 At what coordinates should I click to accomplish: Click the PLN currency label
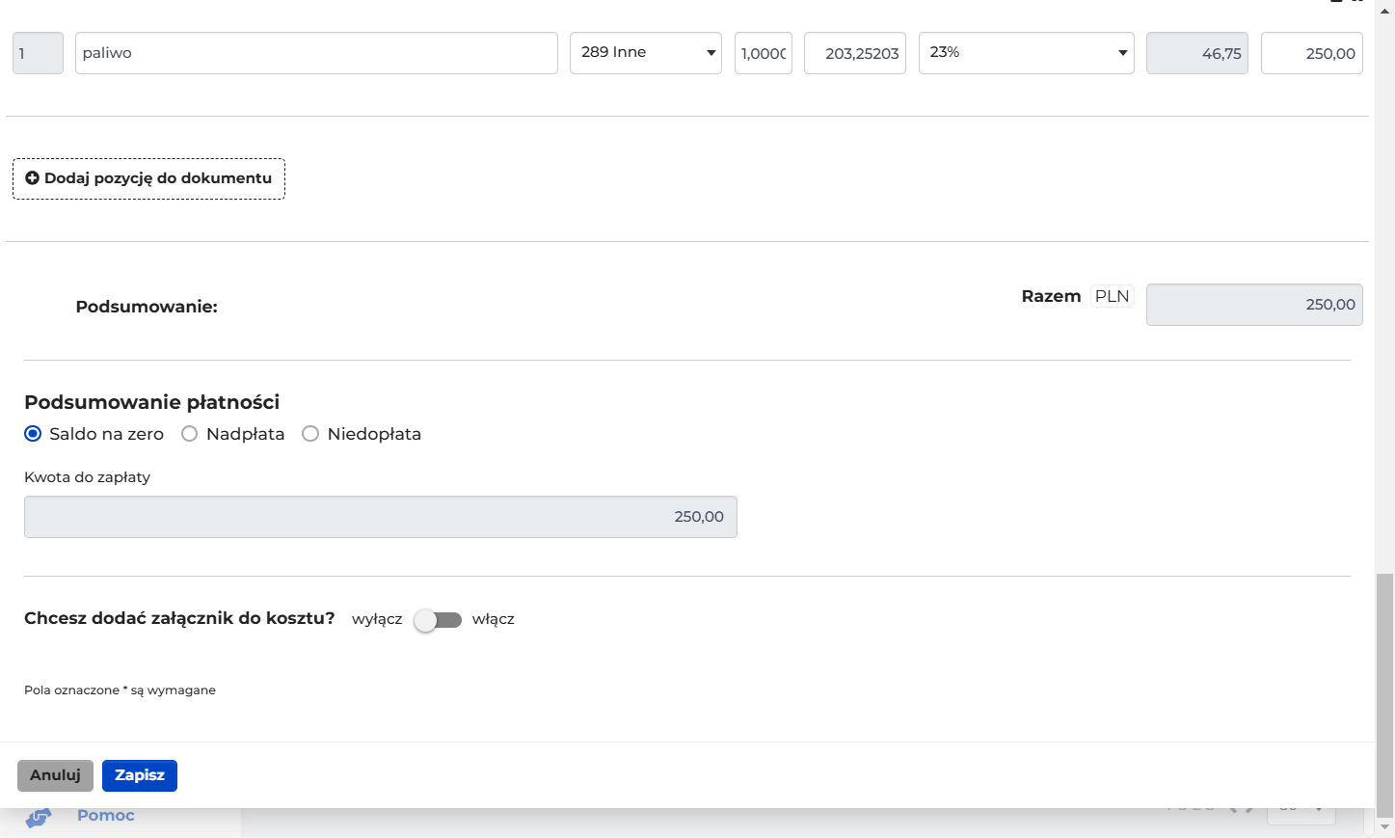tap(1113, 296)
